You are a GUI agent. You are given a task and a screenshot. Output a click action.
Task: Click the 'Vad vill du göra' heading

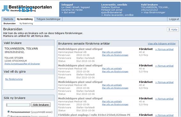click(15, 72)
